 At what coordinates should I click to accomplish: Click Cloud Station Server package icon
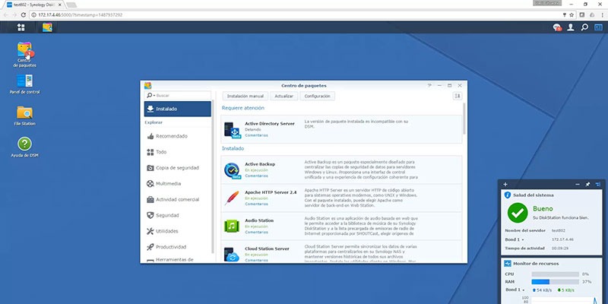(232, 254)
